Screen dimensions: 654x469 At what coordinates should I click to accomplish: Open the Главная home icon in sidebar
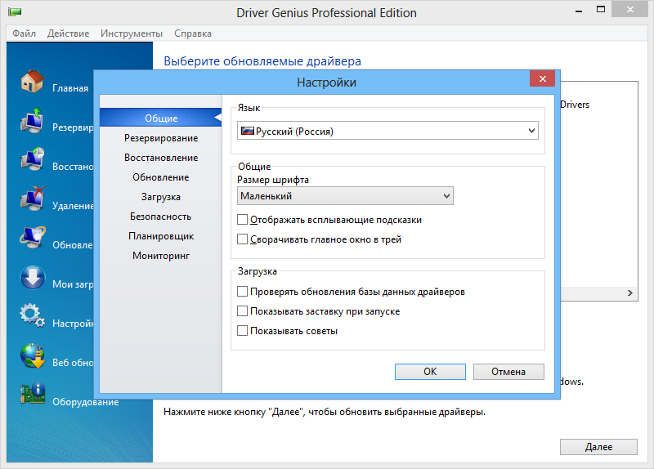[x=32, y=81]
